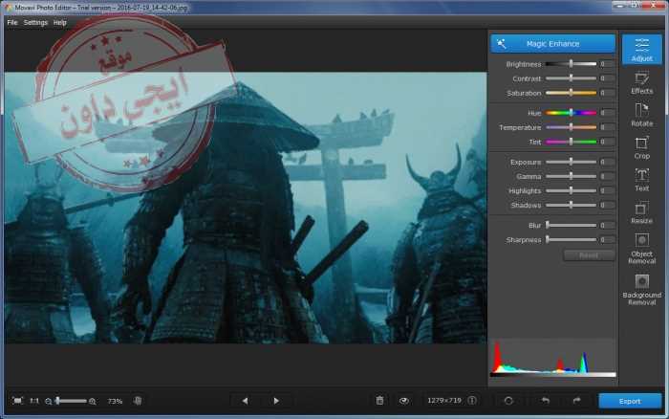Open the Settings menu
This screenshot has height=419, width=669.
(35, 22)
